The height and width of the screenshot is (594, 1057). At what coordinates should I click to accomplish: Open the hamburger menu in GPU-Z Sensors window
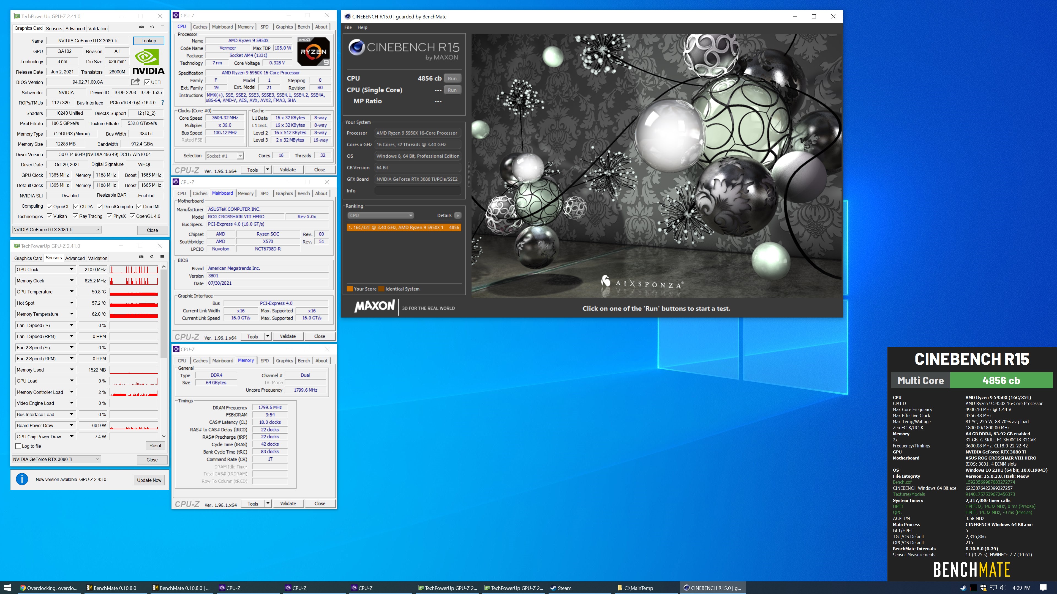162,257
